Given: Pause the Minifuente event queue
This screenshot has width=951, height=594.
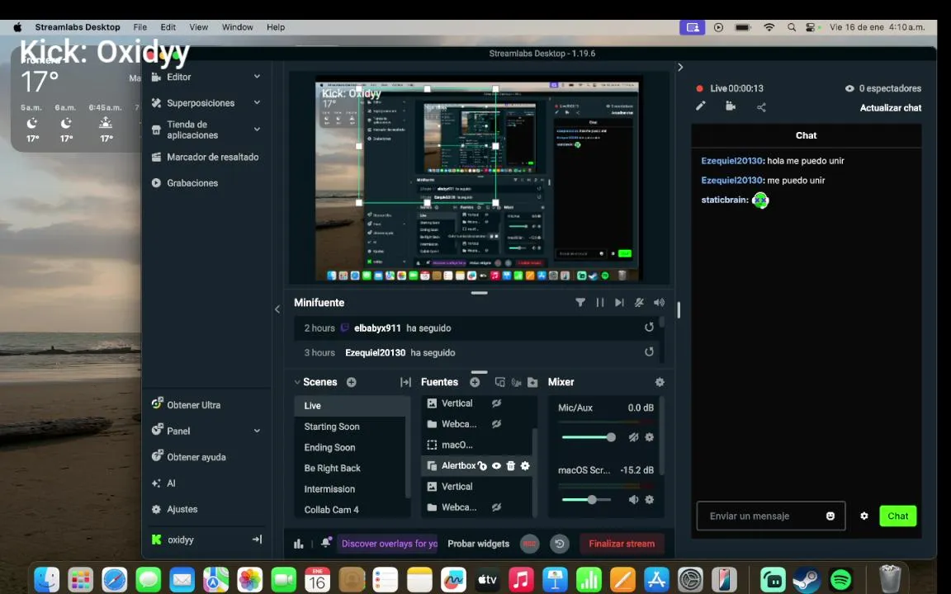Looking at the screenshot, I should [600, 303].
